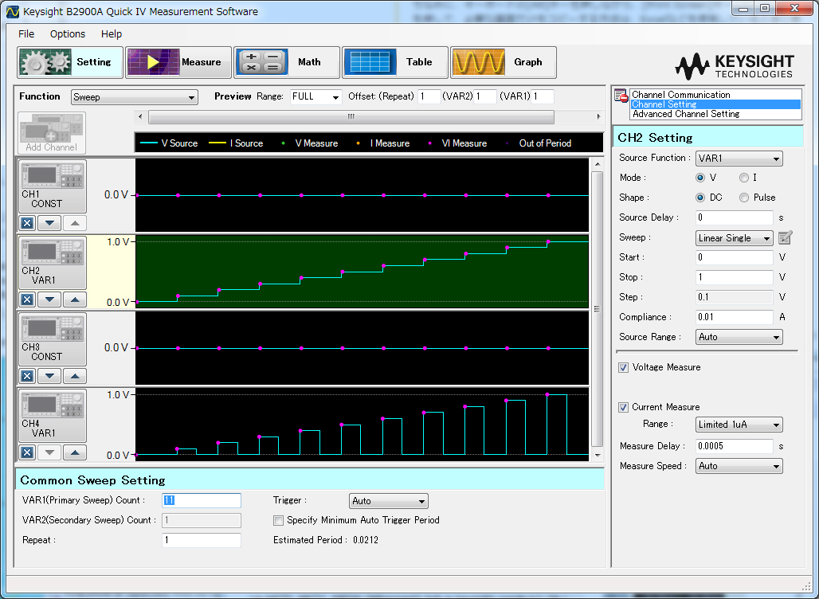Open the File menu
The image size is (819, 599).
pyautogui.click(x=26, y=33)
